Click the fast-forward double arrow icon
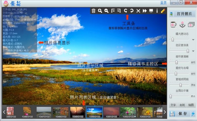This screenshot has width=197, height=121. [145, 11]
